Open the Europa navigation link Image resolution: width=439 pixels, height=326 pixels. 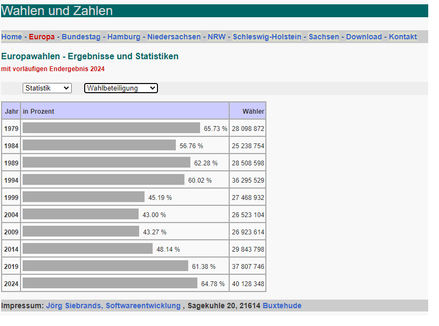coord(42,37)
